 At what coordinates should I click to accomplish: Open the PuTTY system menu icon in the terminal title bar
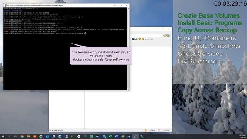point(5,5)
